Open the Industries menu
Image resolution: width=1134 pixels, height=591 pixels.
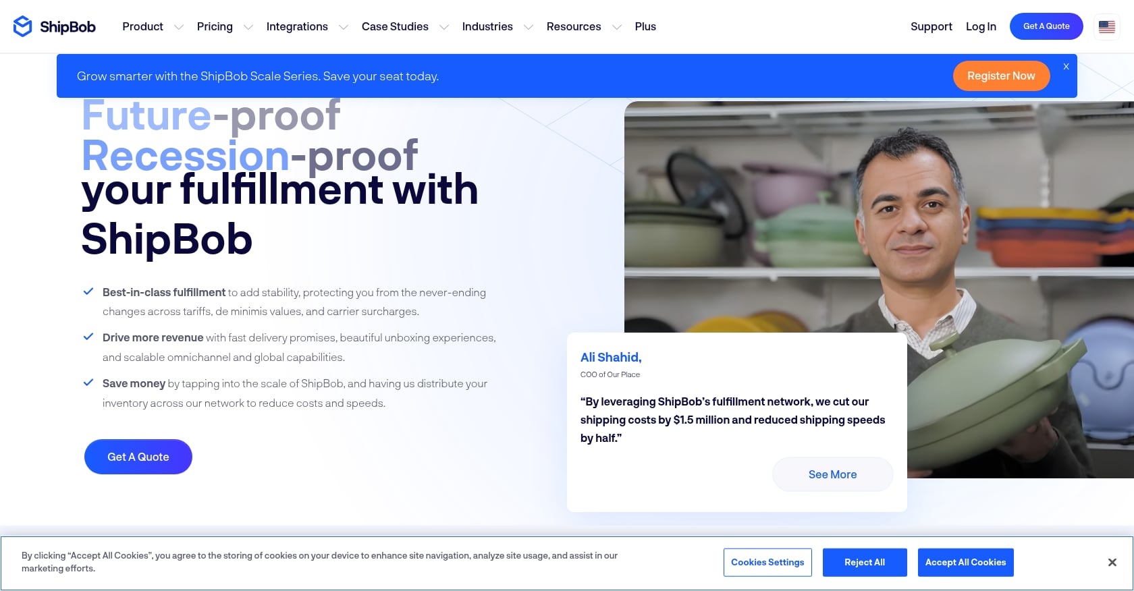487,26
